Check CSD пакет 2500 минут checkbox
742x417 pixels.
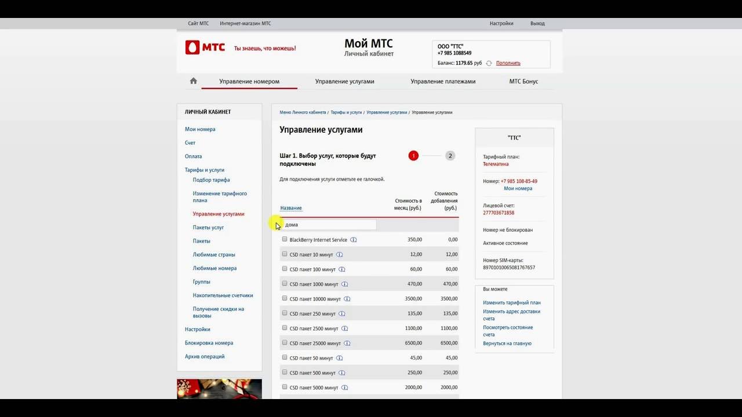[285, 328]
